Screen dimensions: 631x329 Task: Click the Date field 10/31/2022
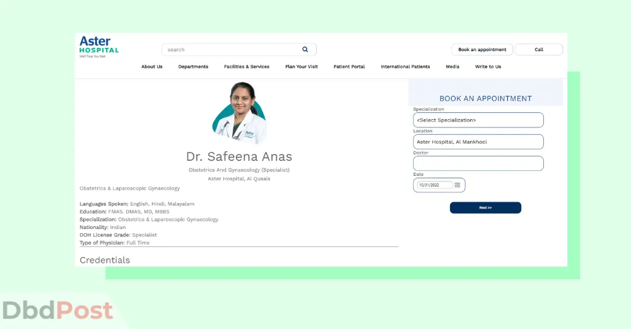tap(435, 185)
